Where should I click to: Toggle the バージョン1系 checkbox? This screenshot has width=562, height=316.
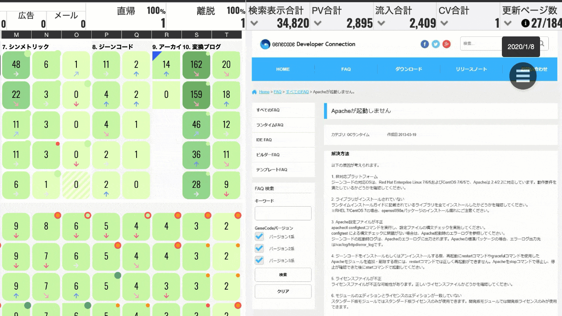259,237
